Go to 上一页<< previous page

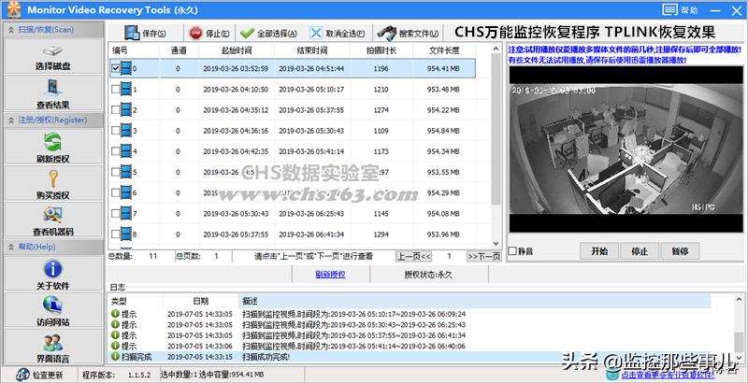point(414,256)
